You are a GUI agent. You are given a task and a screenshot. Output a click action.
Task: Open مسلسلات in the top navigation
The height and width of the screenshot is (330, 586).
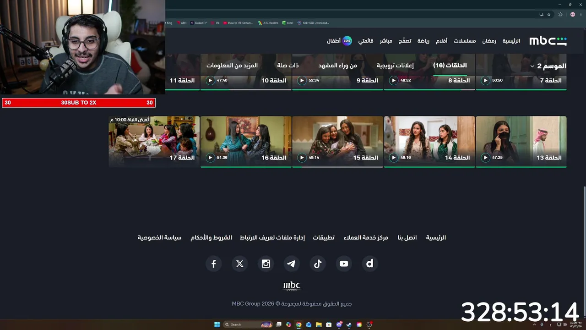coord(465,41)
